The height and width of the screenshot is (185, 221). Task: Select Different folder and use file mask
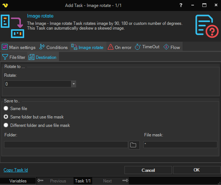point(6,125)
